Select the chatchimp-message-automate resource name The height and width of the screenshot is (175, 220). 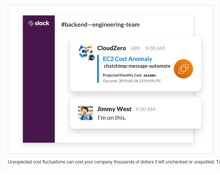point(137,66)
